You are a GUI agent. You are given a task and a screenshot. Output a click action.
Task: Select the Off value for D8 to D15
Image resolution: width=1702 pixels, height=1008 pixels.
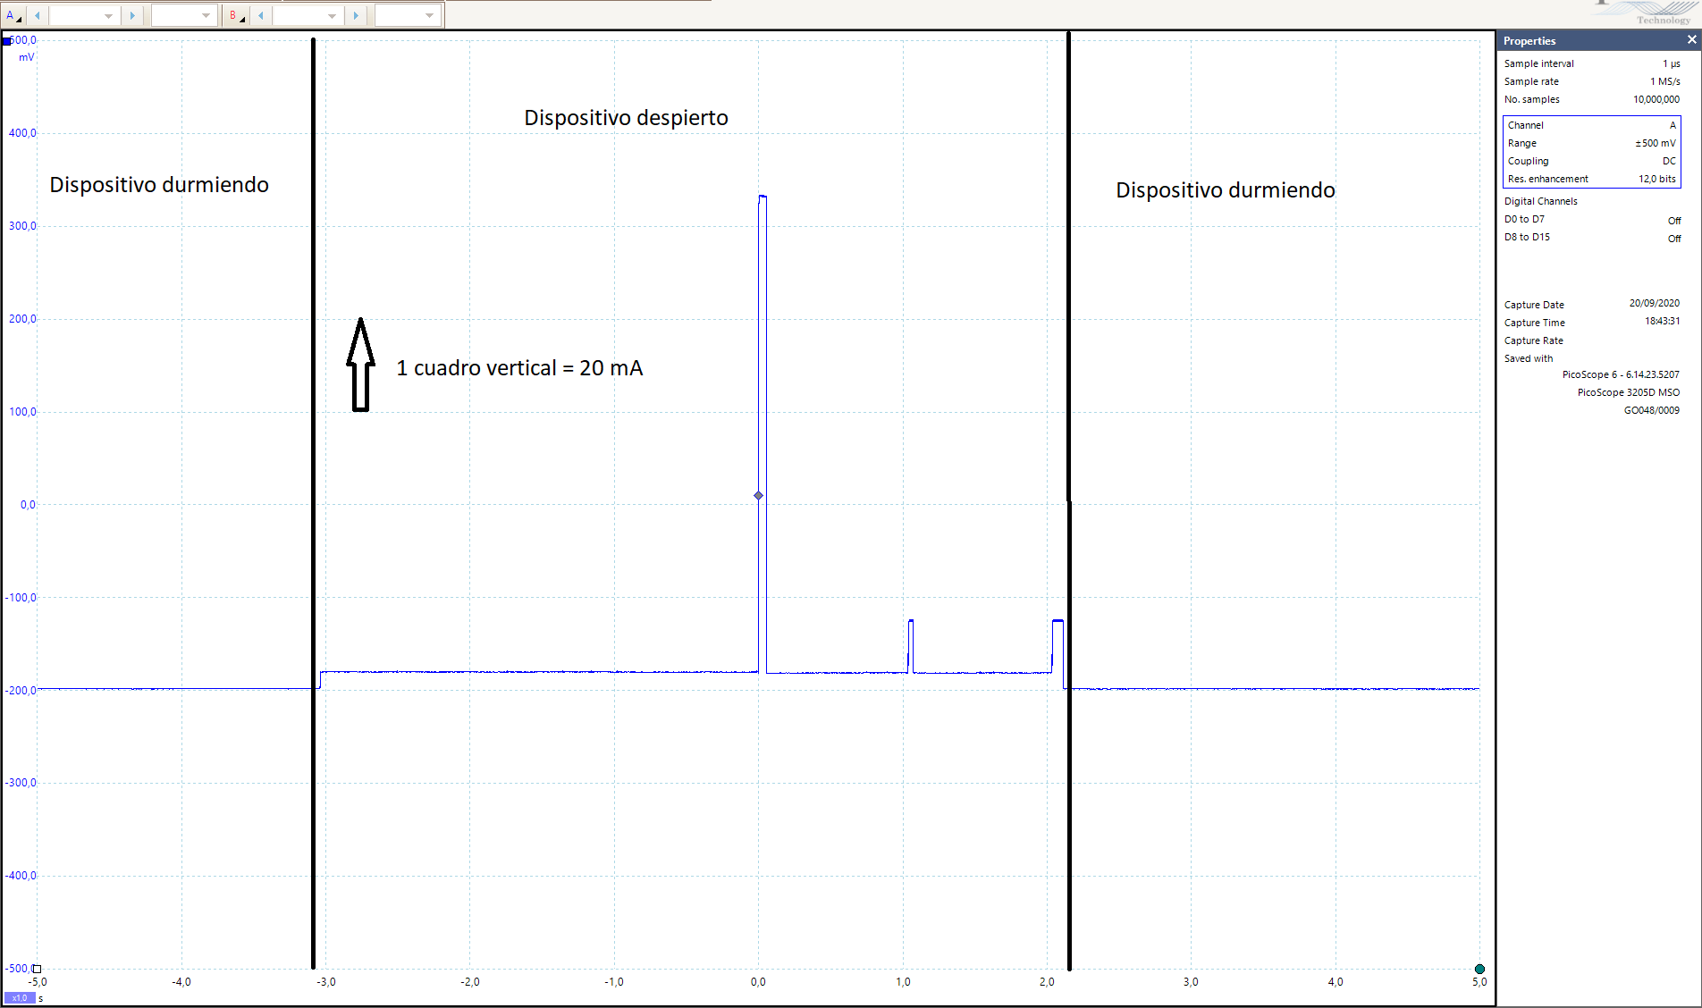click(x=1673, y=239)
